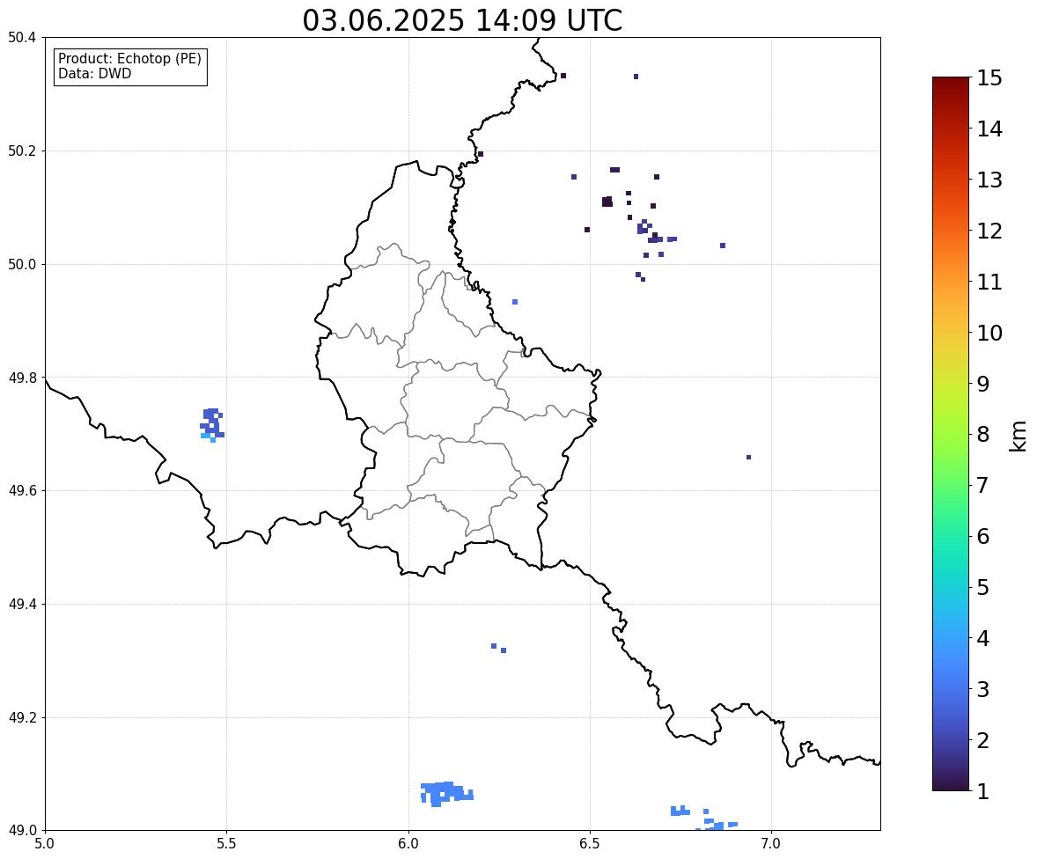Click the color bar at 15 km
This screenshot has width=1037, height=859.
click(951, 78)
